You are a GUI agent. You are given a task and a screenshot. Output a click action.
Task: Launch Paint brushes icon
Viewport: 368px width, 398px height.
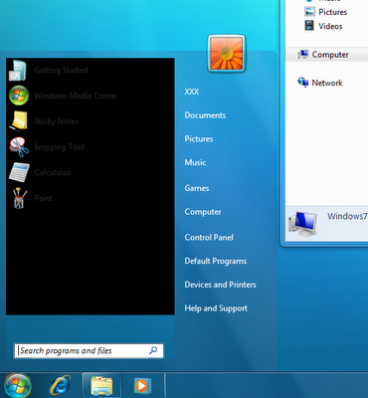click(x=20, y=198)
